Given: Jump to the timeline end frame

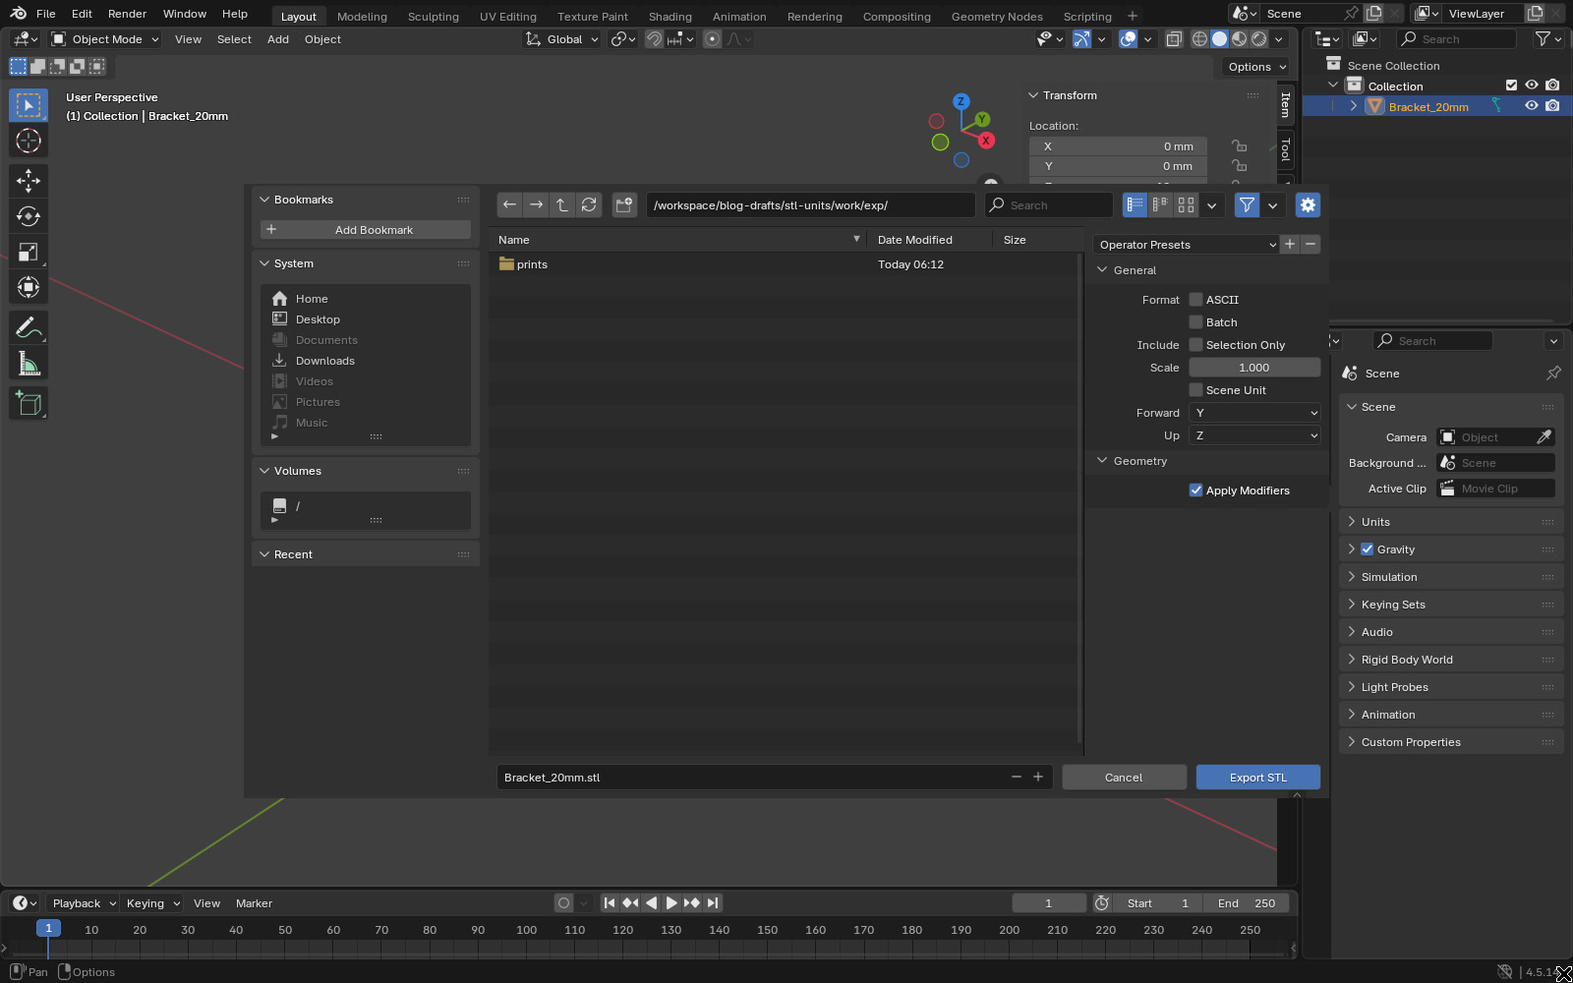Looking at the screenshot, I should [713, 902].
